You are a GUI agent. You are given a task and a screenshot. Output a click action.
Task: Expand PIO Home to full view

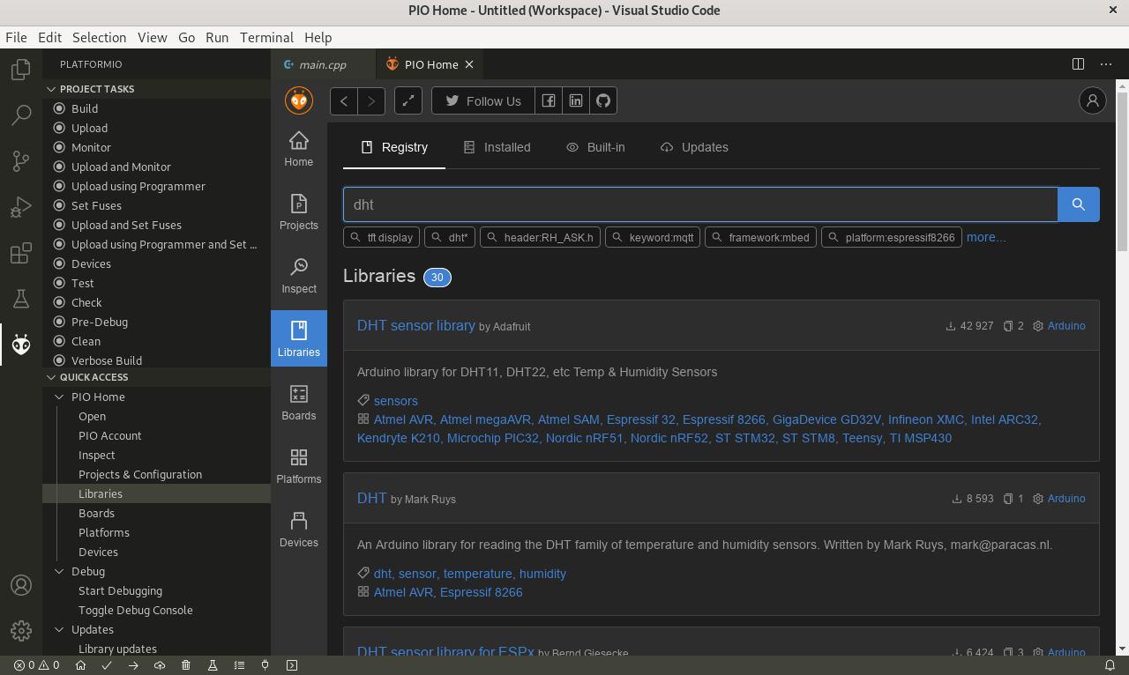point(408,100)
